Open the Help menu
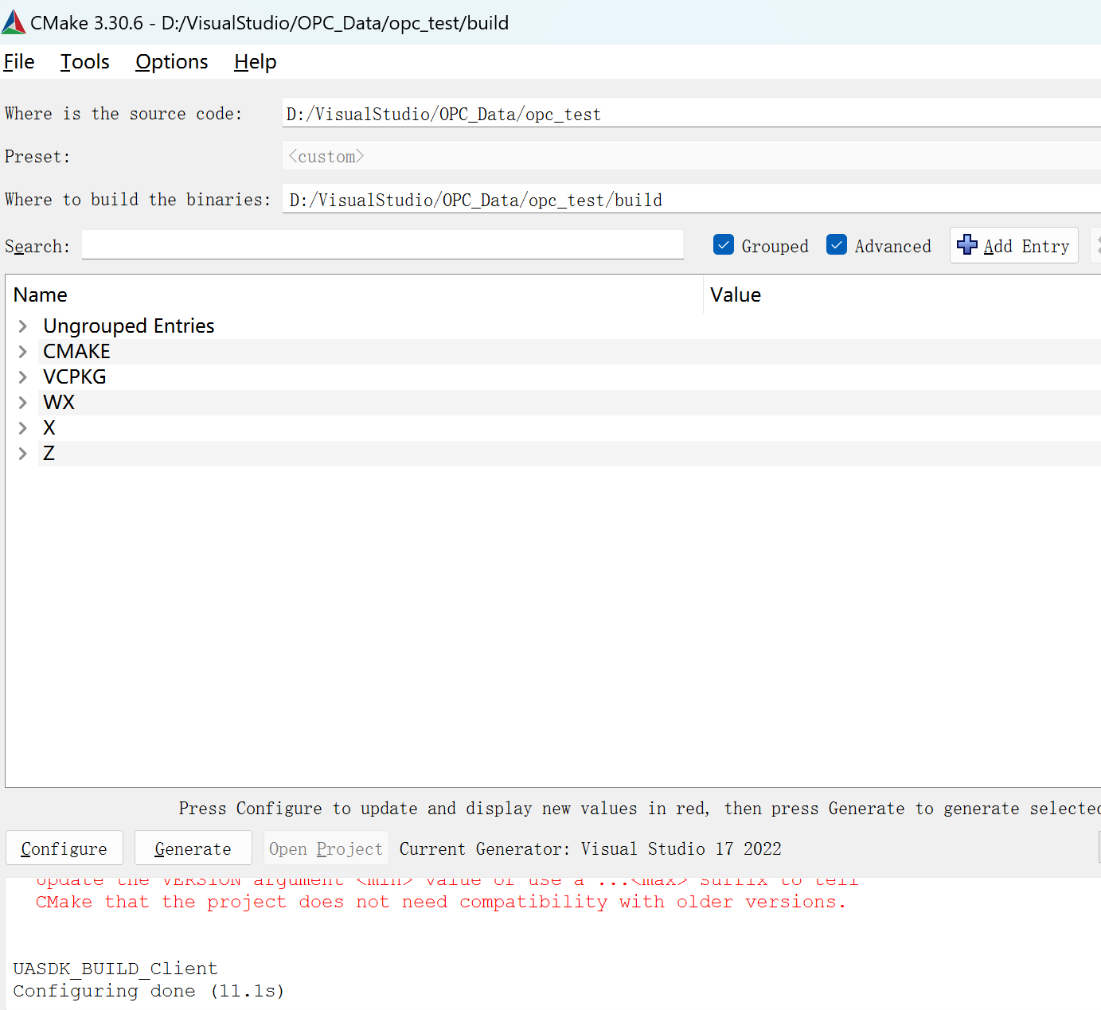 pos(256,62)
